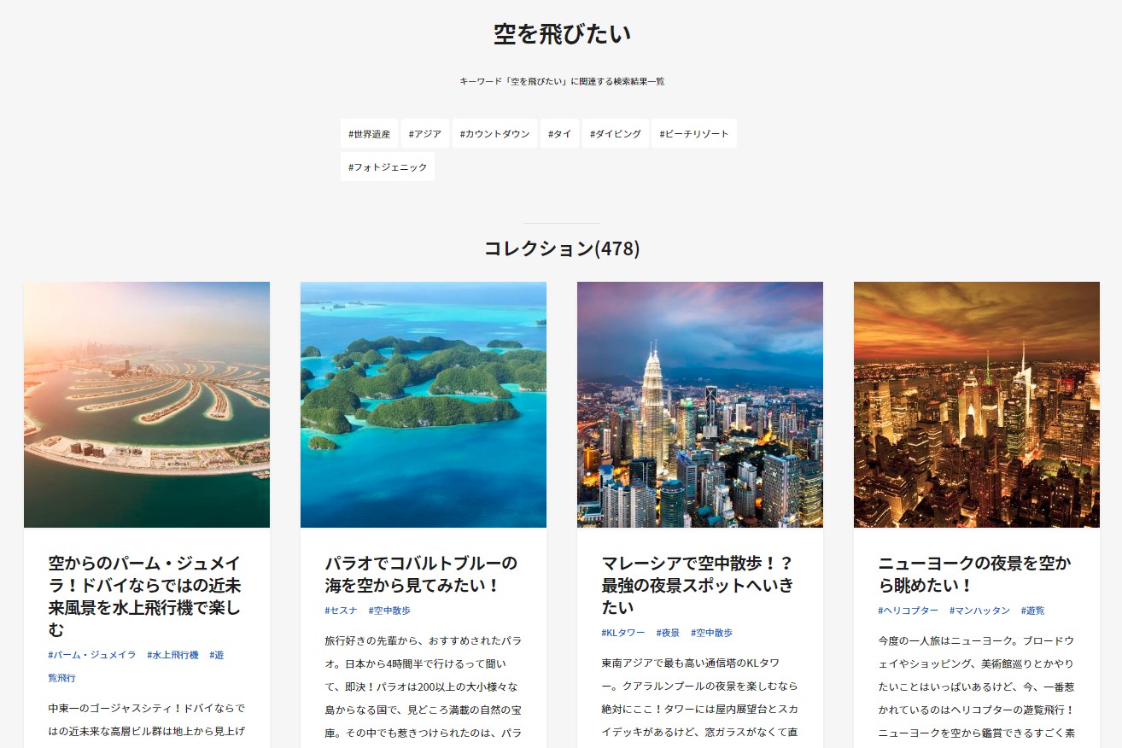Viewport: 1122px width, 748px height.
Task: Open article ニューヨークの夜景を空から眺めたい title
Action: pos(974,574)
